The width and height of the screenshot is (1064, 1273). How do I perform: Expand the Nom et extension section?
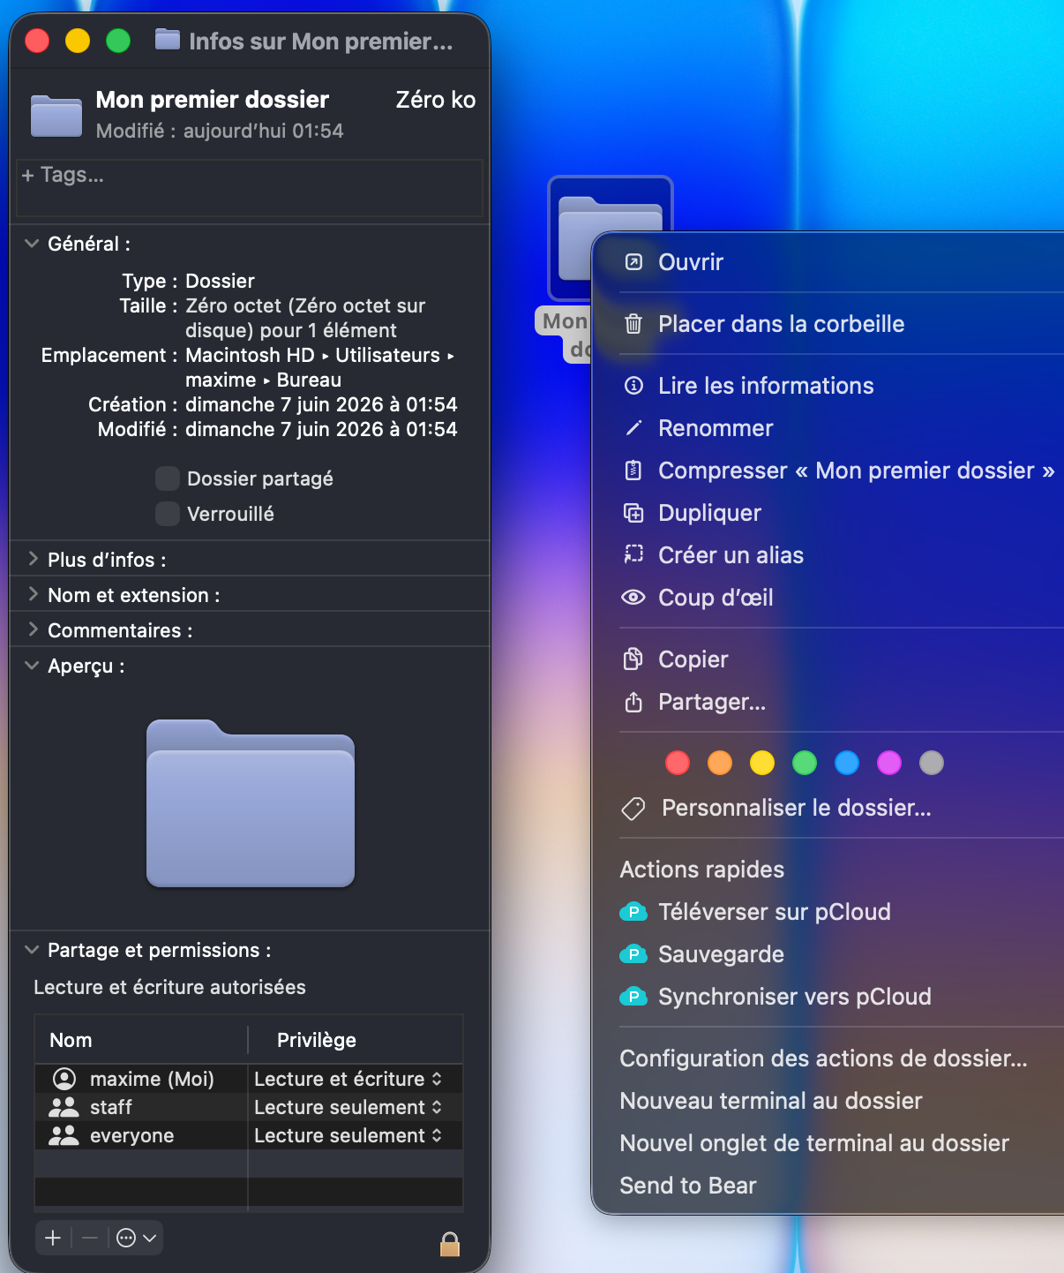(33, 594)
